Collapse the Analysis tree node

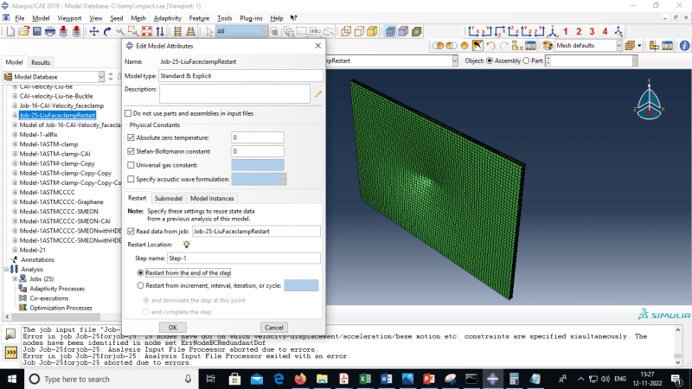pos(6,269)
